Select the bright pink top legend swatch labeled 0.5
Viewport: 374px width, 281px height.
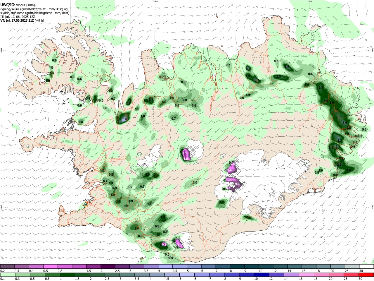50,266
